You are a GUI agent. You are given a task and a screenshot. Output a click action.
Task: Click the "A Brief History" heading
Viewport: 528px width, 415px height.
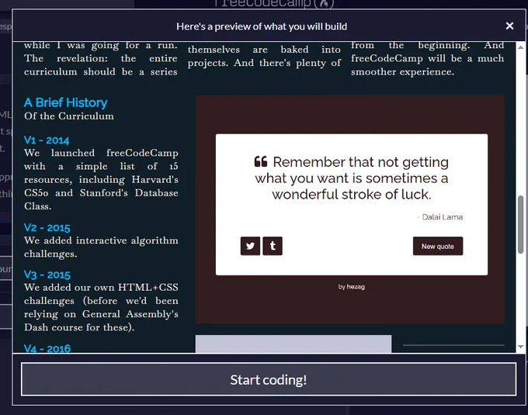(x=66, y=102)
